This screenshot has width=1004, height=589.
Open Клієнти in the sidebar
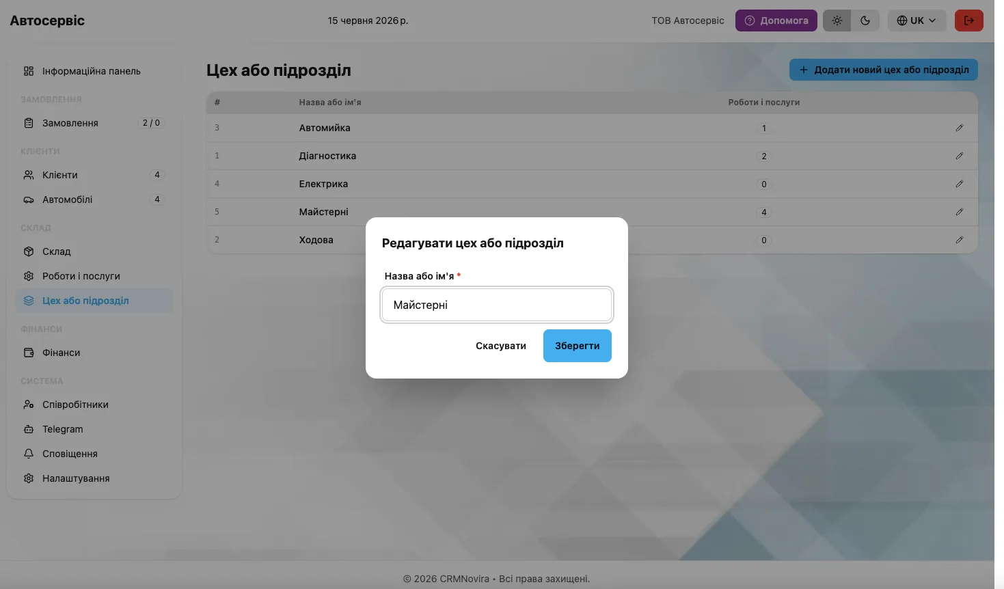pyautogui.click(x=94, y=175)
